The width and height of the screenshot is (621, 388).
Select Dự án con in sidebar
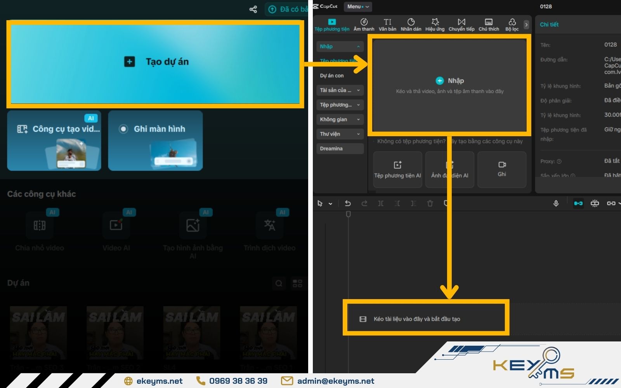[332, 76]
